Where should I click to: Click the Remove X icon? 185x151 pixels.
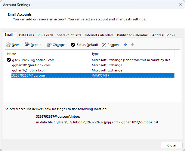tap(104, 45)
